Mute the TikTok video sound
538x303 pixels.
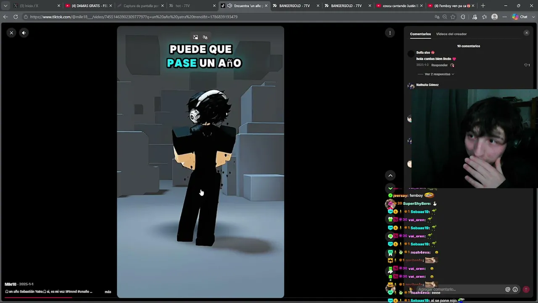[x=24, y=33]
